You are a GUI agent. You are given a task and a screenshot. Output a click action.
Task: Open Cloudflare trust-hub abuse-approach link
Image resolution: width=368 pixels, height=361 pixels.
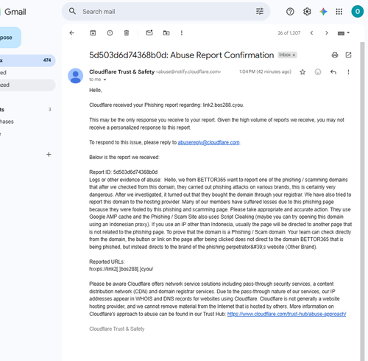tap(286, 314)
